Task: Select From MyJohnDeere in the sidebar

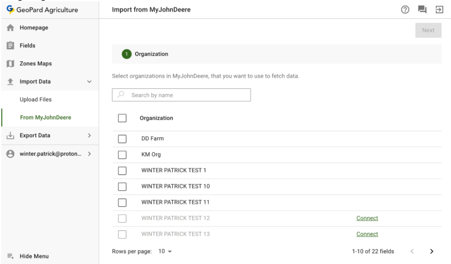Action: tap(45, 118)
